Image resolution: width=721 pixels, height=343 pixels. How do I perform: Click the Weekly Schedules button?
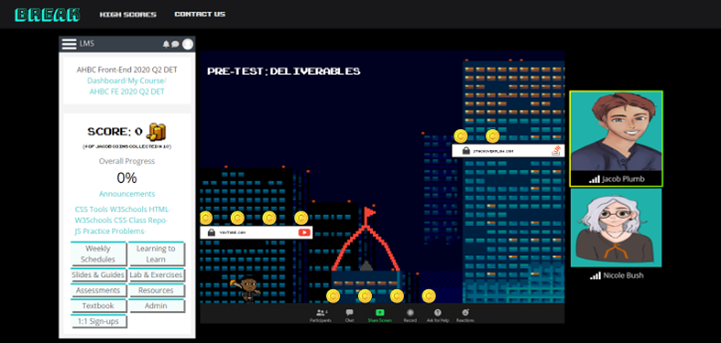(x=98, y=254)
